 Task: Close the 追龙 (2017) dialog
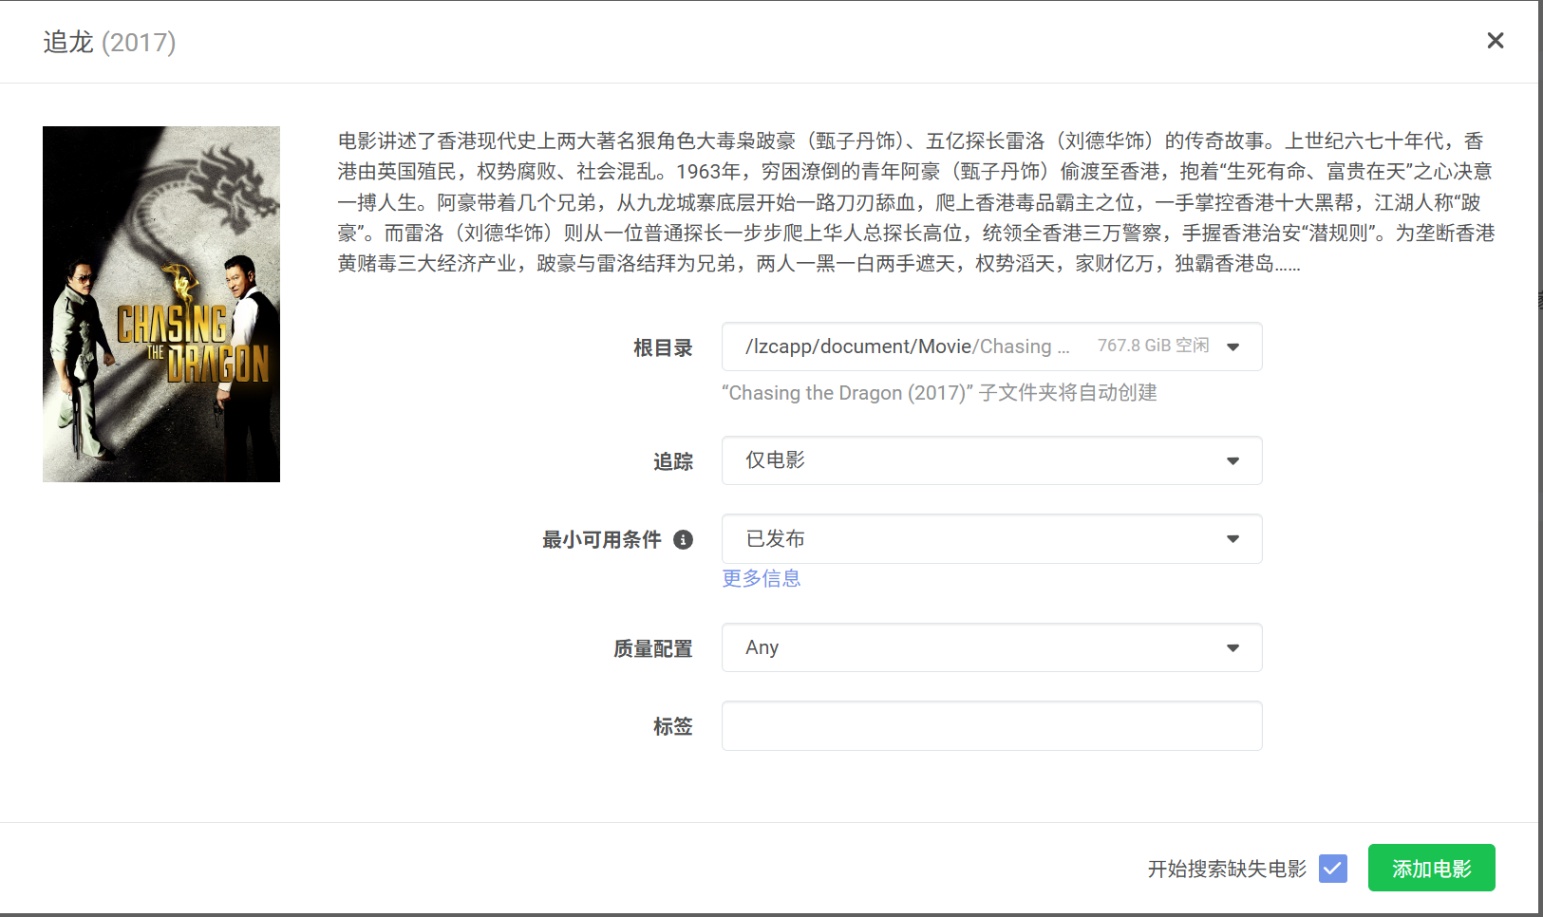[x=1495, y=41]
